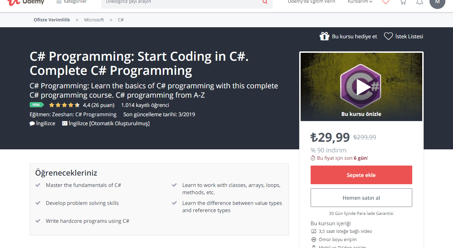Click 4,4 (26 puan) rating text

coord(99,105)
